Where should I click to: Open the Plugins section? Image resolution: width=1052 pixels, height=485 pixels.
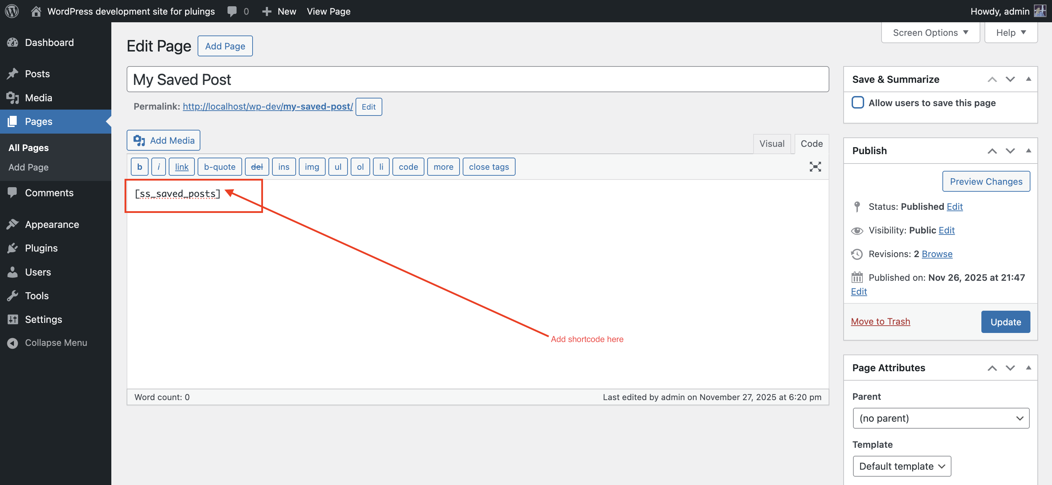(x=41, y=248)
